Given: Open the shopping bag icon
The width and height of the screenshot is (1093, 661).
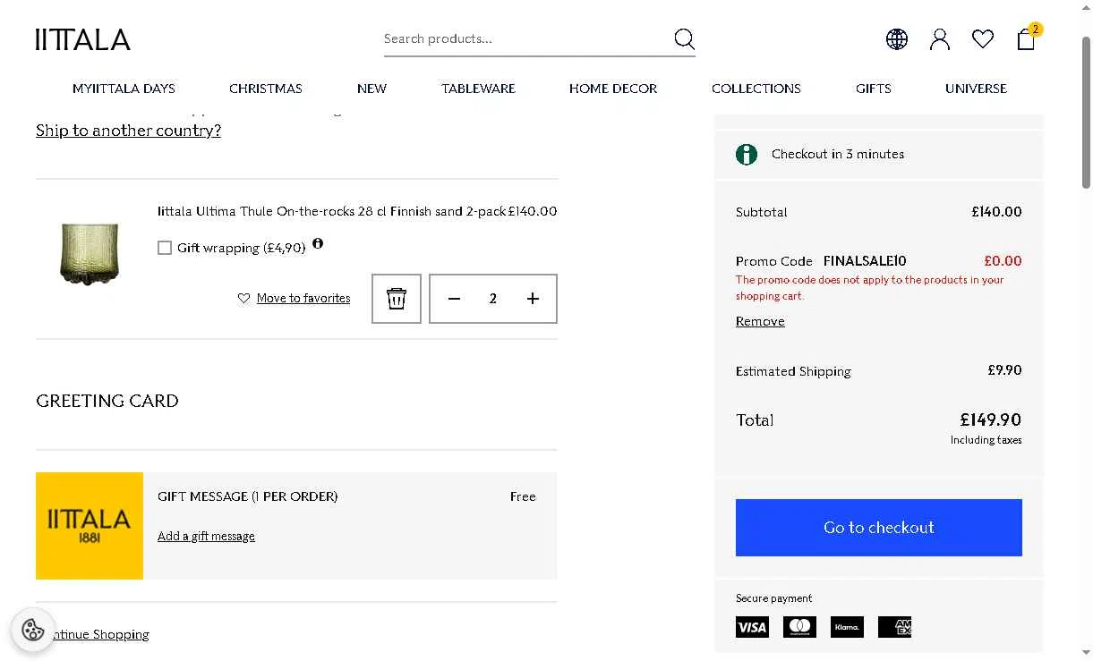Looking at the screenshot, I should click(x=1026, y=39).
